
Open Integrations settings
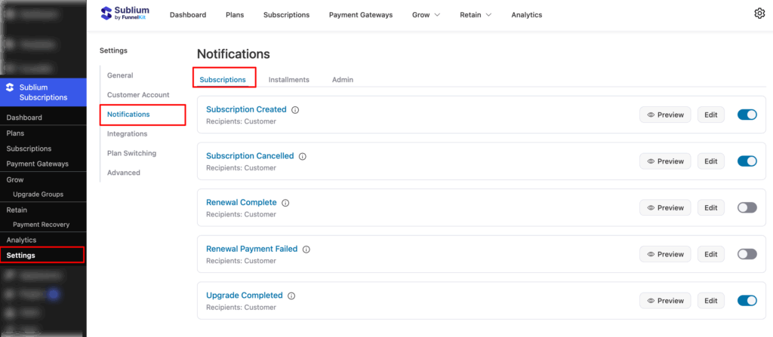coord(127,133)
